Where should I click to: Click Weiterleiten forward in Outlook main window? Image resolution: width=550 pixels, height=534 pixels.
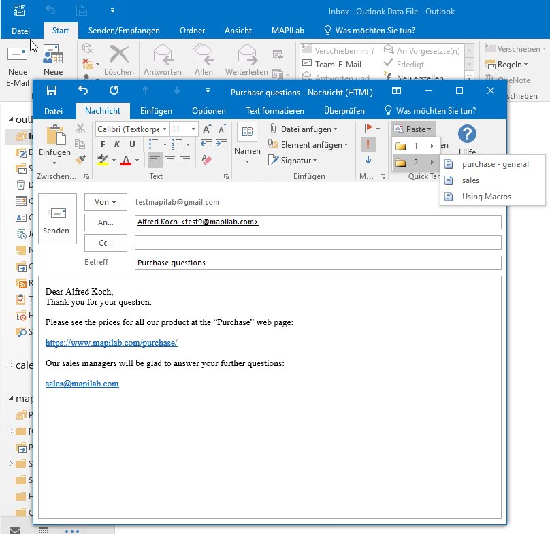click(x=246, y=61)
